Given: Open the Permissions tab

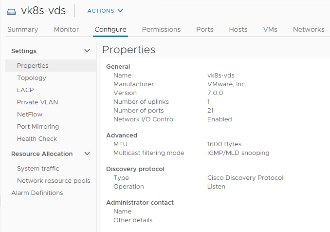Looking at the screenshot, I should point(161,30).
